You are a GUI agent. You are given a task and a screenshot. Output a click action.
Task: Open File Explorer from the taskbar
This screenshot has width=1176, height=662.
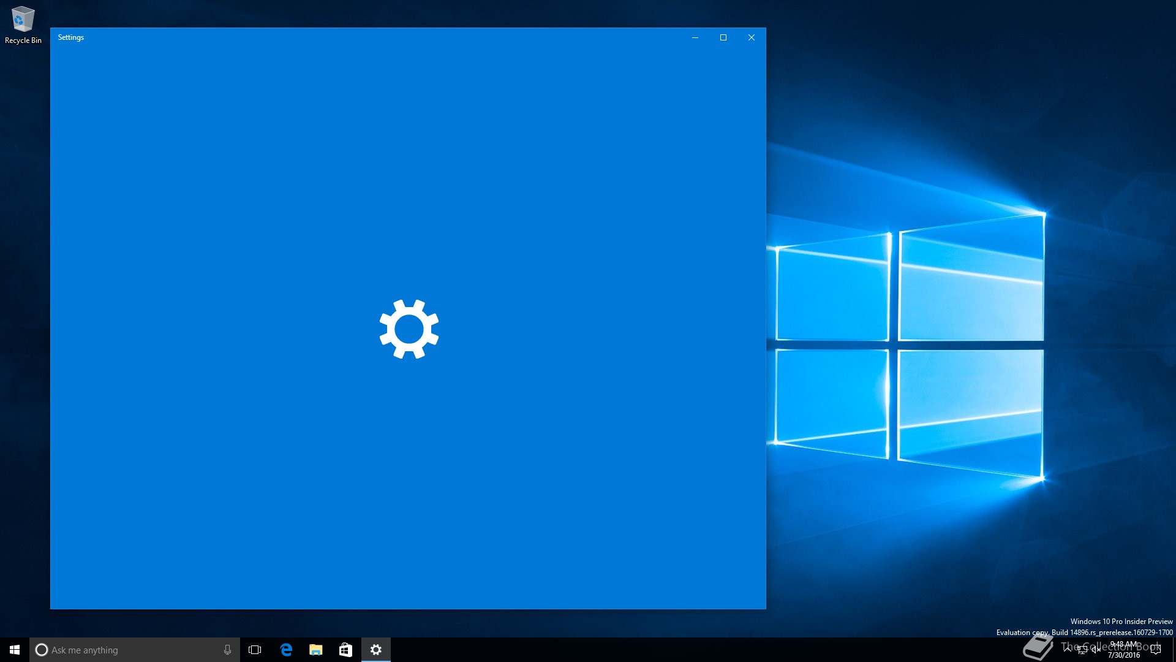[x=316, y=650]
